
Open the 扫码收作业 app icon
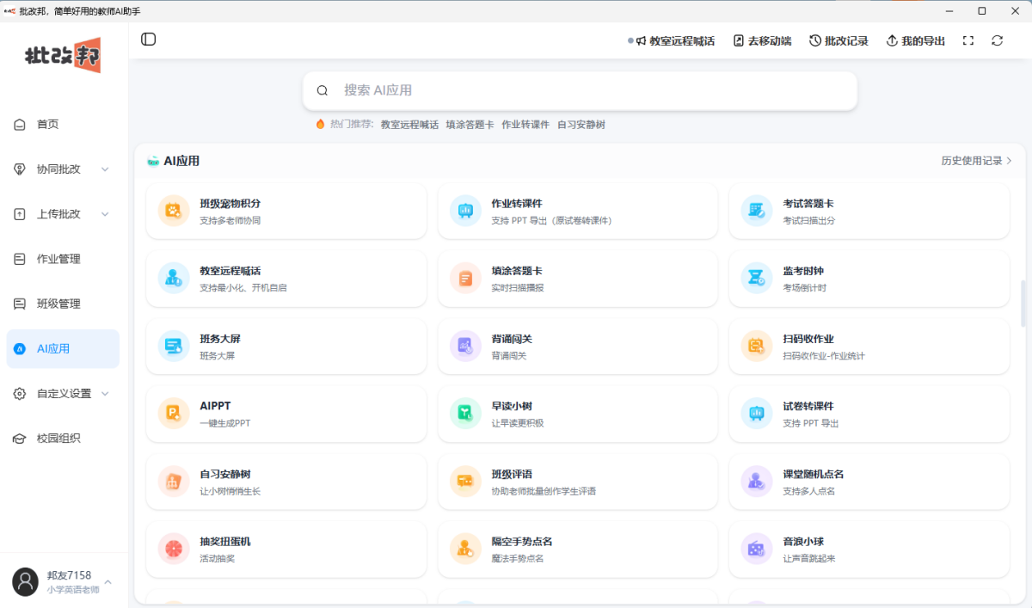pos(757,346)
